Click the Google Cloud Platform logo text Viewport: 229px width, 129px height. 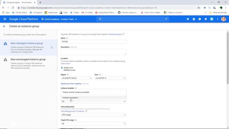click(24, 19)
